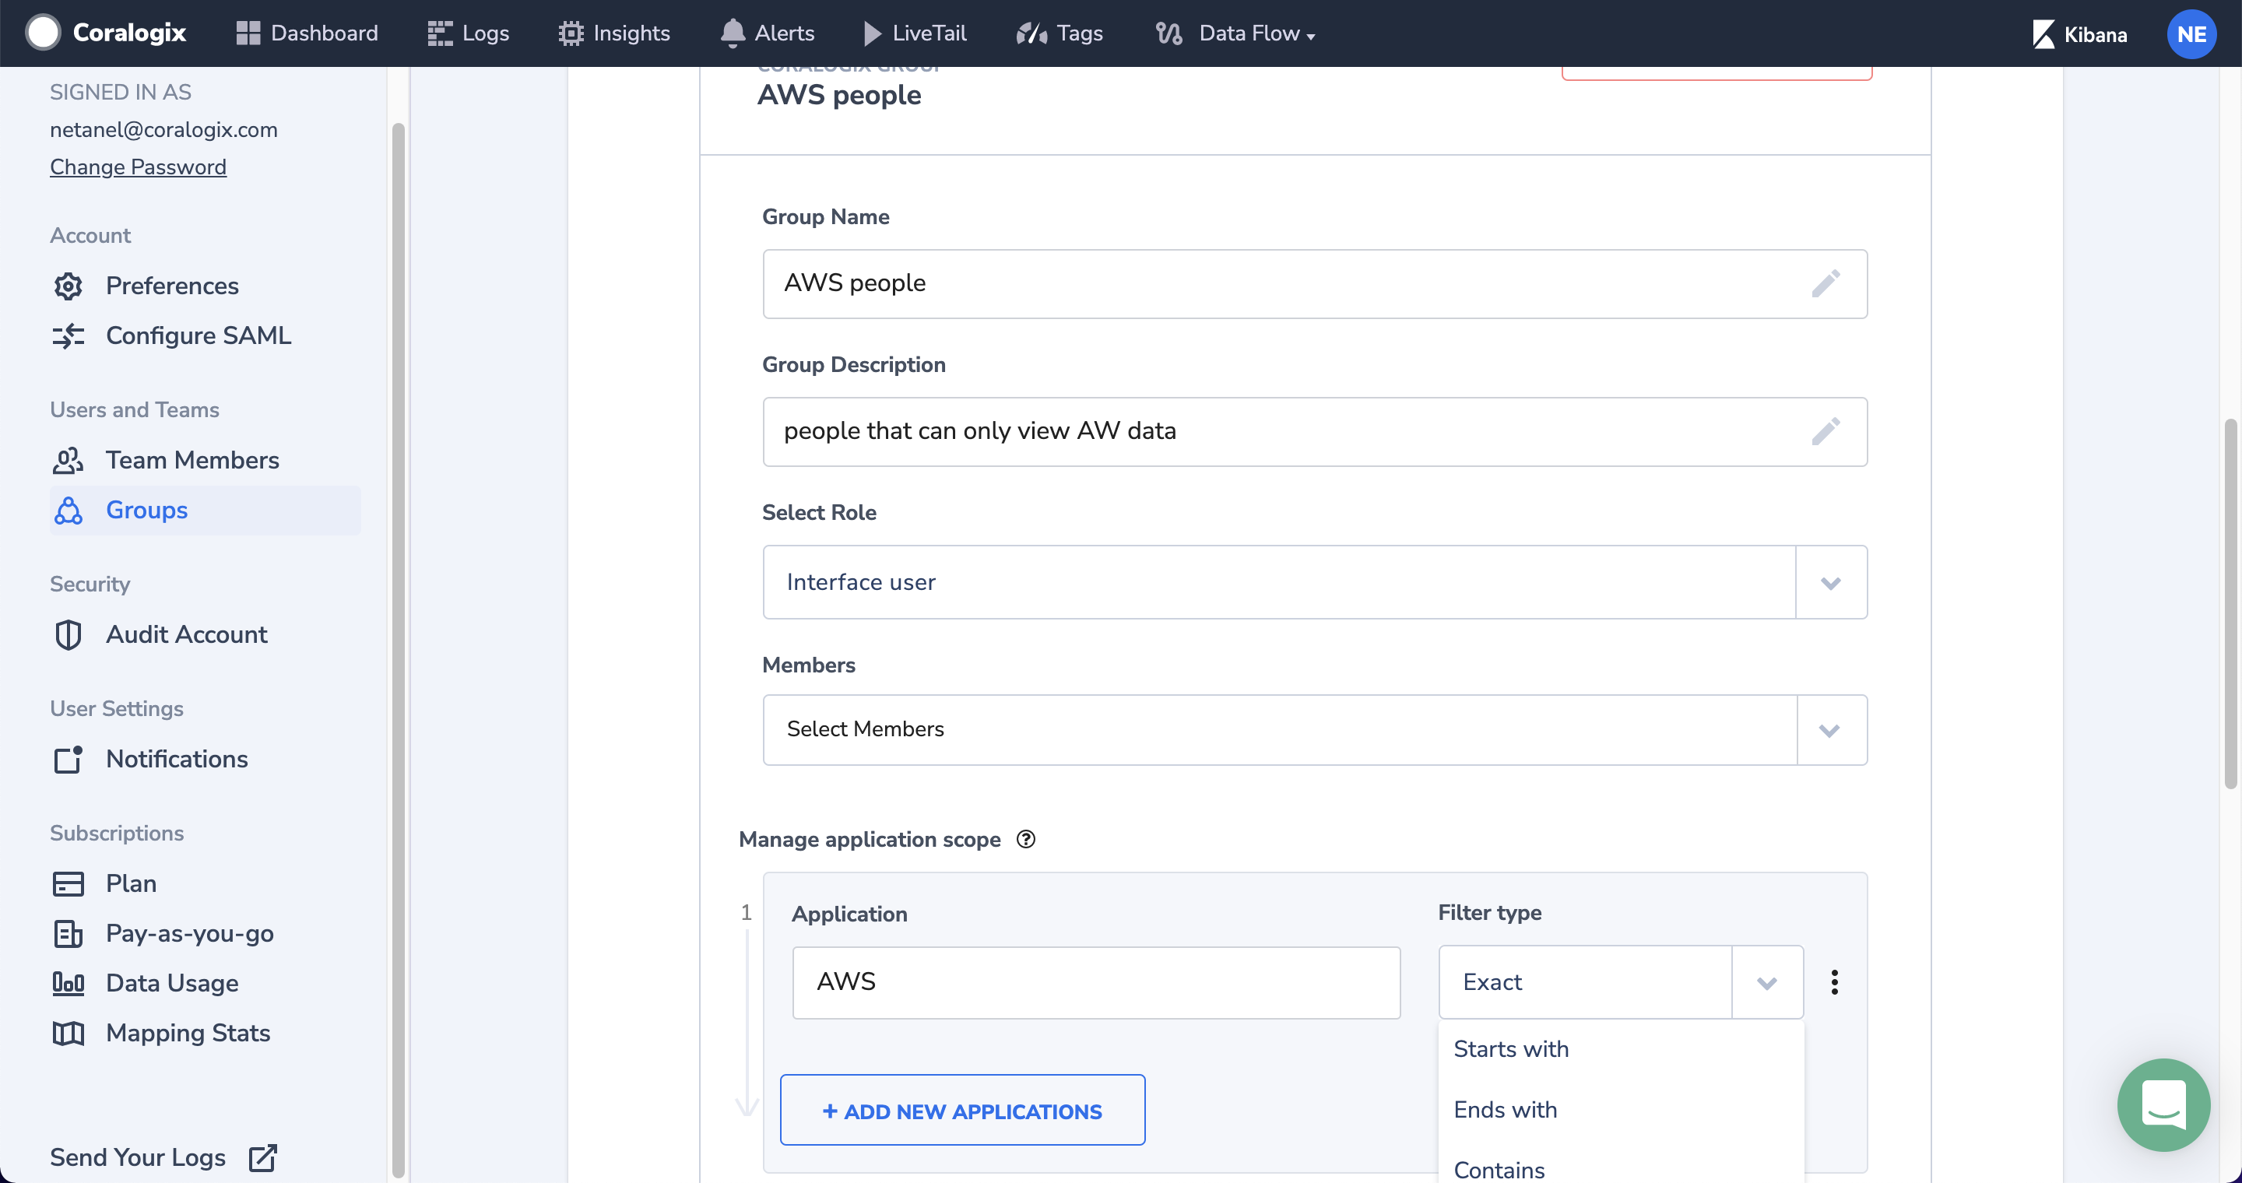Click Add New Applications button
The image size is (2242, 1183).
click(963, 1111)
